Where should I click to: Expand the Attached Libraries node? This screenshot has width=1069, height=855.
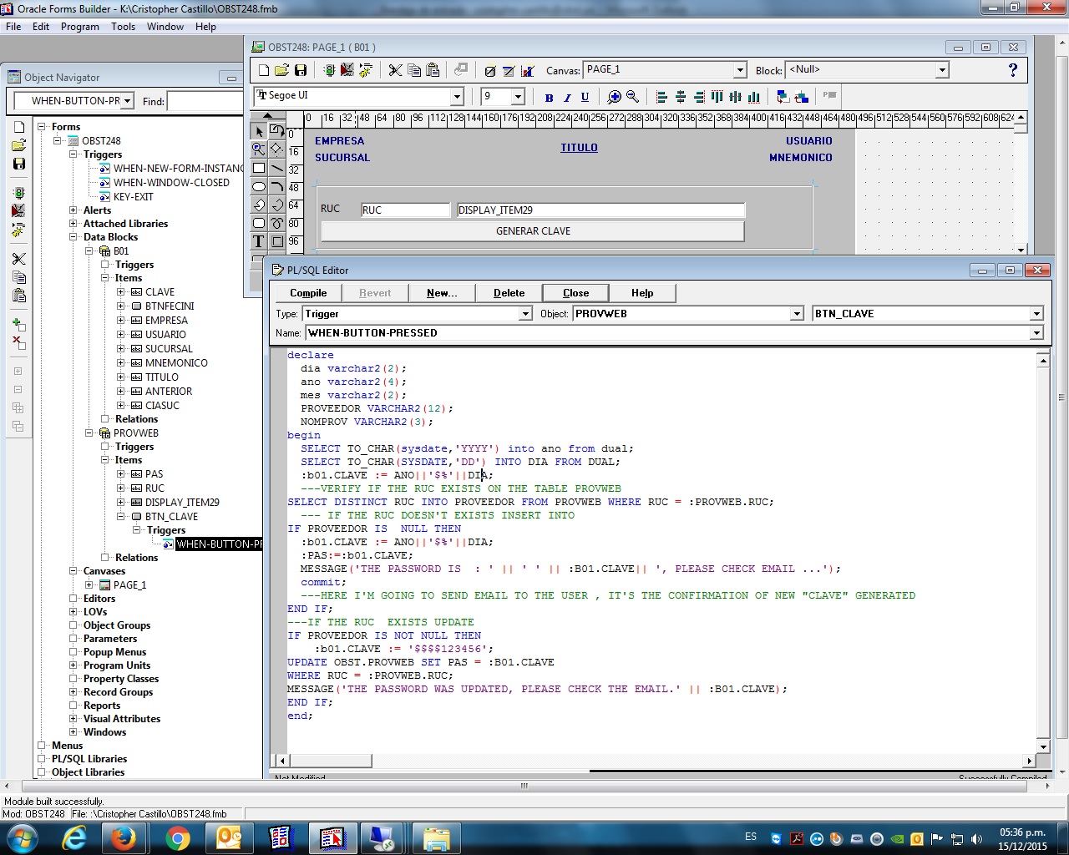(x=73, y=224)
